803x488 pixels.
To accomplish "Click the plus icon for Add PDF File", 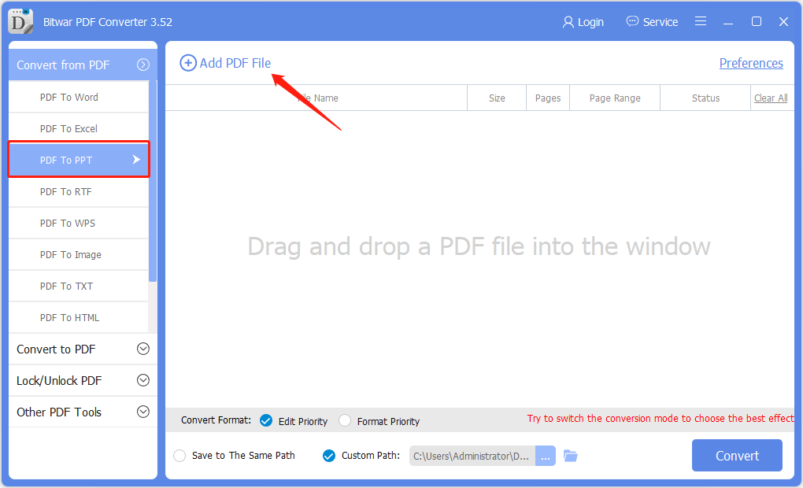I will click(188, 63).
